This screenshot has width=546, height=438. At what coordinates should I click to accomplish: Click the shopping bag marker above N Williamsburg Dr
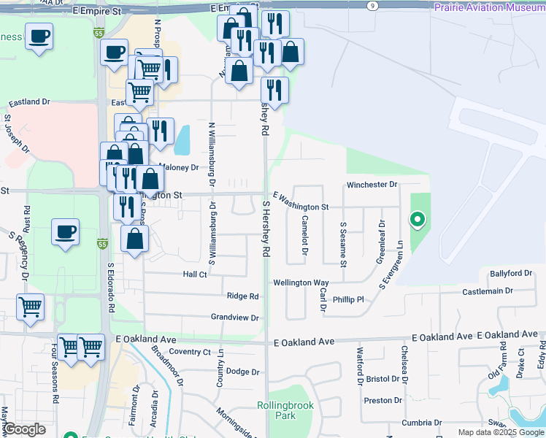[x=239, y=72]
